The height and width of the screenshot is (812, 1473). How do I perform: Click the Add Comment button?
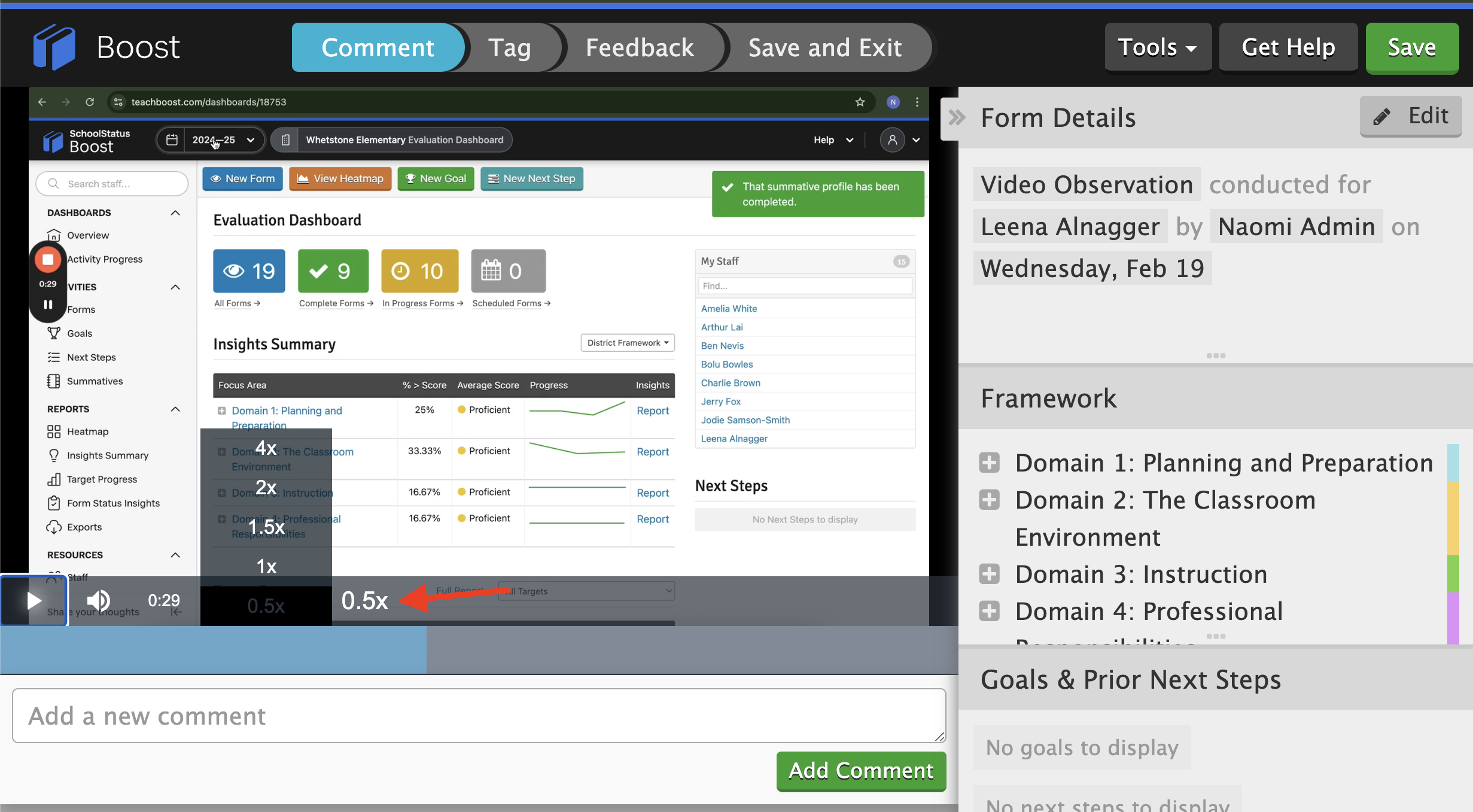(x=861, y=771)
